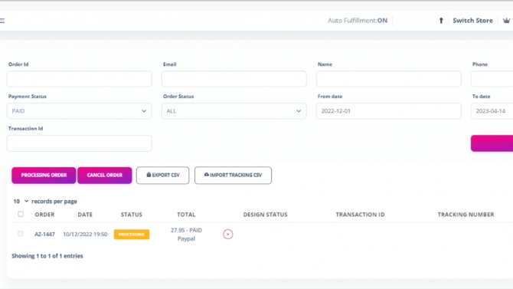Open the Order Status dropdown
The height and width of the screenshot is (289, 513).
[x=234, y=111]
